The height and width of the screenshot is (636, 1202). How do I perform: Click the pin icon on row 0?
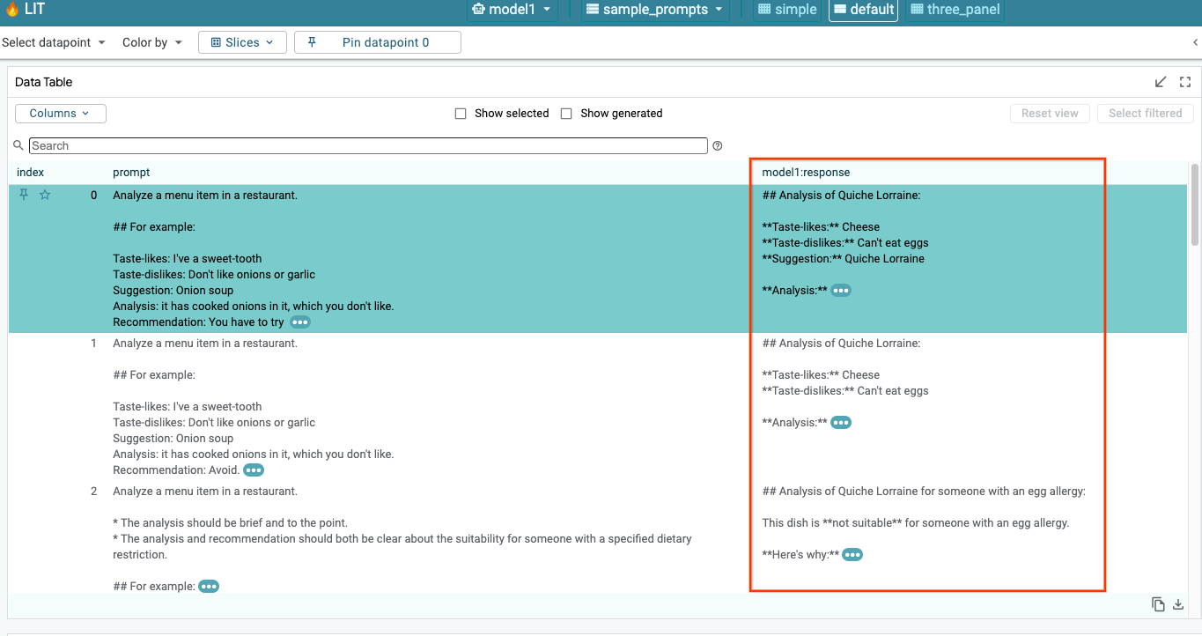click(25, 195)
